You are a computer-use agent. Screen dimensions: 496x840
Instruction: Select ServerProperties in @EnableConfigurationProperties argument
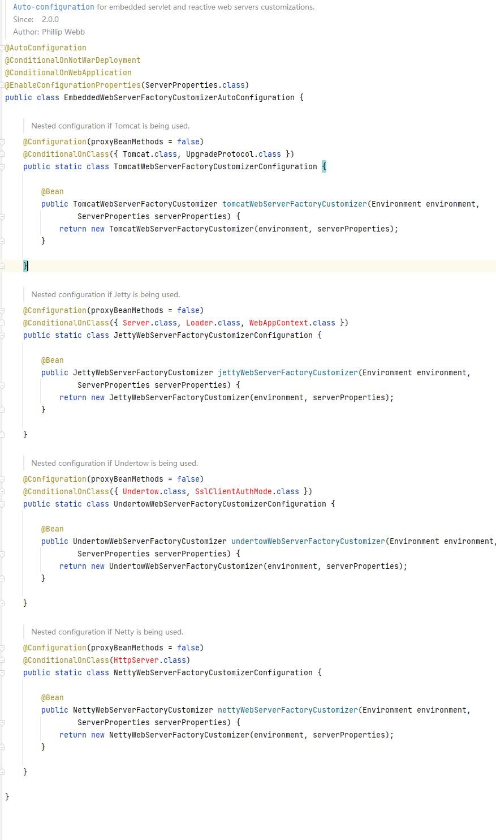coord(182,85)
